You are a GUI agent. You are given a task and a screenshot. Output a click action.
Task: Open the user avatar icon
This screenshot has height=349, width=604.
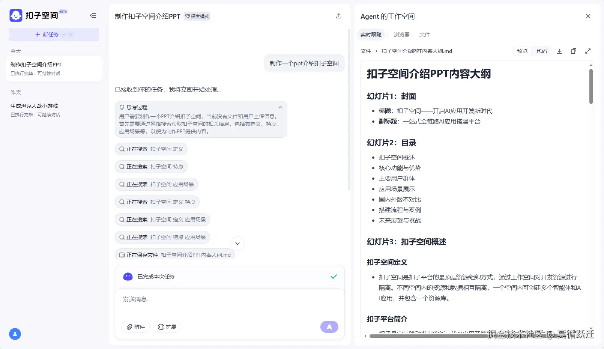pos(15,334)
